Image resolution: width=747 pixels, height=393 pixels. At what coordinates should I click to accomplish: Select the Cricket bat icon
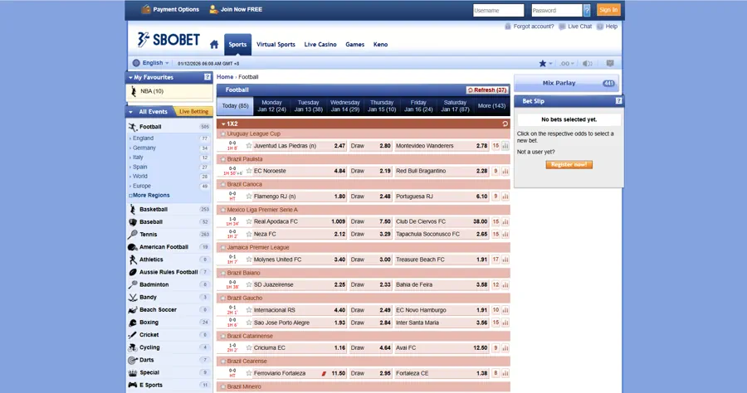(133, 335)
